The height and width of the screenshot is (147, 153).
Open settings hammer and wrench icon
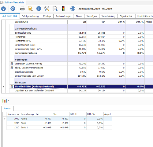pos(47,9)
